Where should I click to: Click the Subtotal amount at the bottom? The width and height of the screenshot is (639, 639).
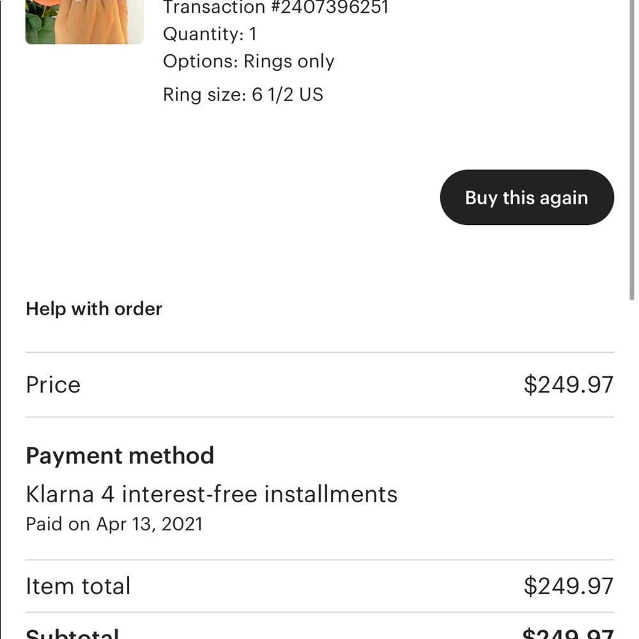(568, 634)
